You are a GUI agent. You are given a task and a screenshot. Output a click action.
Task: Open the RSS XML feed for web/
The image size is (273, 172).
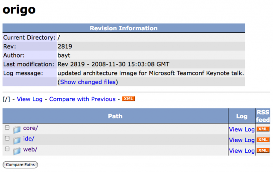coord(263,150)
